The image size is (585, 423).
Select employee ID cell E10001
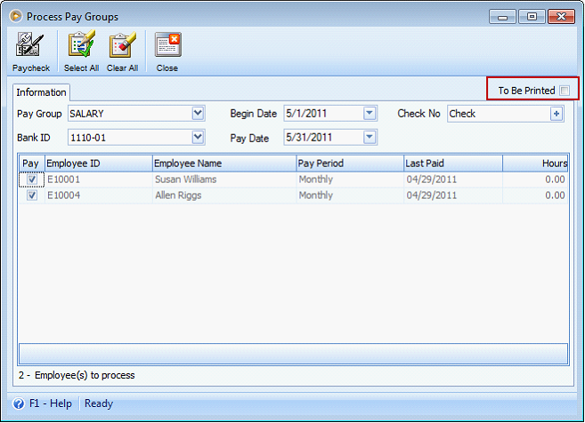coord(99,180)
